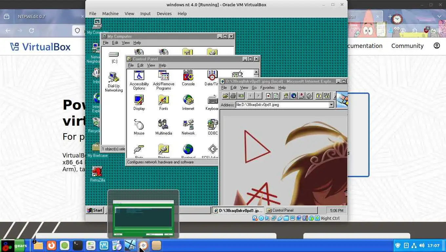This screenshot has height=252, width=446.
Task: Open the ODBC applet icon
Action: click(x=213, y=127)
